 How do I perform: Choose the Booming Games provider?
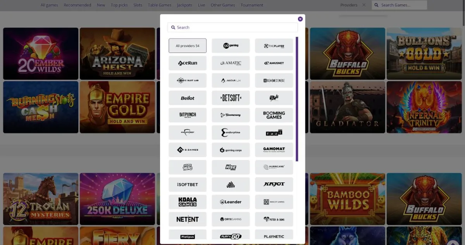click(274, 115)
